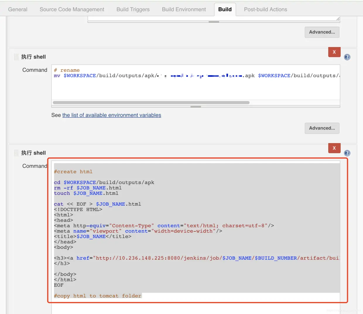Screen dimensions: 363x314
Task: Grab the drag handle of the create html shell step
Action: pos(16,153)
